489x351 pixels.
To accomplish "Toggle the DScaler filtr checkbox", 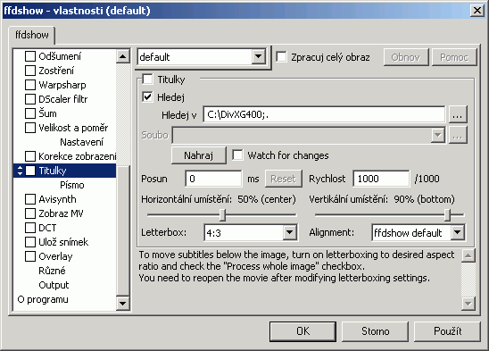I will point(30,99).
